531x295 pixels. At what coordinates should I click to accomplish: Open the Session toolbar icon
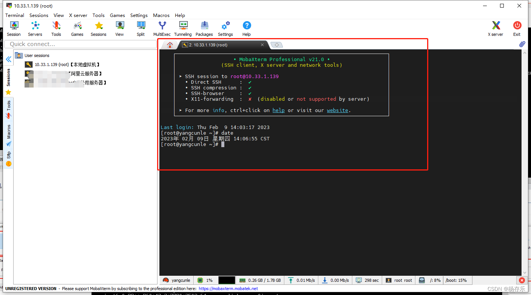coord(14,29)
